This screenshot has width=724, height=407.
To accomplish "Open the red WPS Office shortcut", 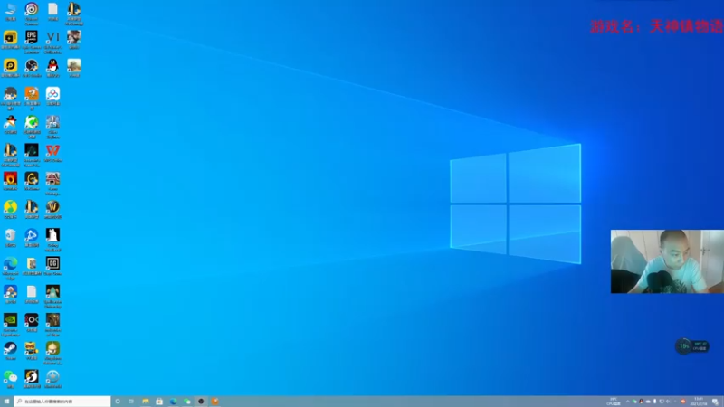I will [52, 153].
